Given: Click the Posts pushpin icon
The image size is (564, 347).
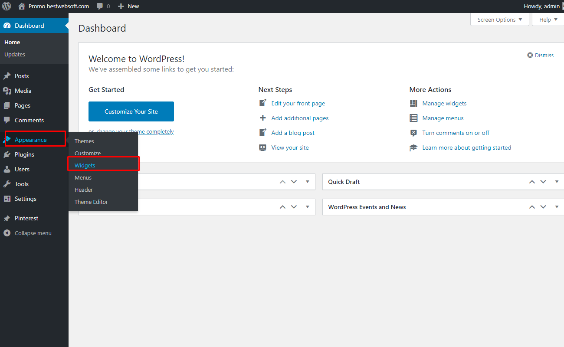Looking at the screenshot, I should (7, 76).
